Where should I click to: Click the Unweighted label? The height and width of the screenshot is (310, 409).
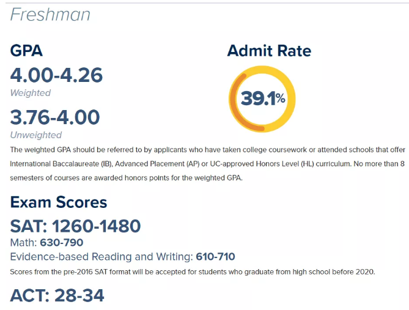36,135
